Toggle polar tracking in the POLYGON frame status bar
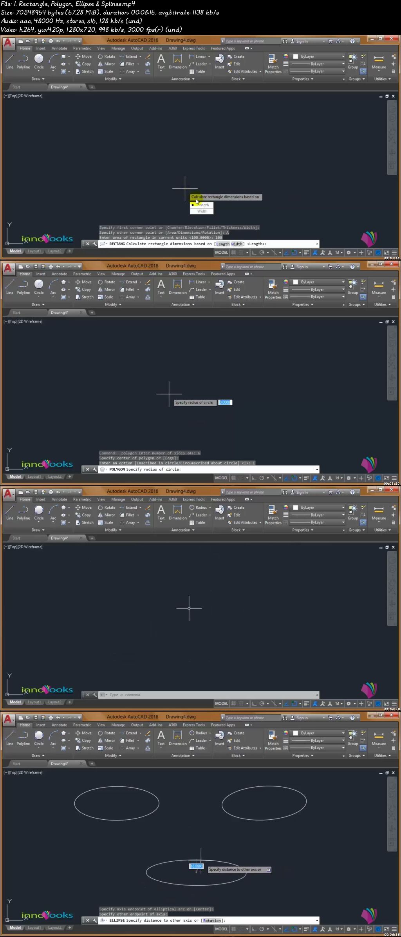The image size is (401, 937). 262,478
